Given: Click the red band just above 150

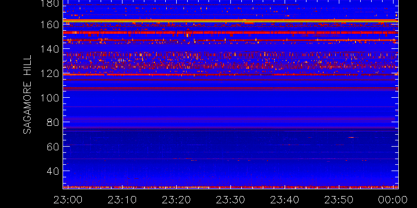Looking at the screenshot, I should pos(230,33).
